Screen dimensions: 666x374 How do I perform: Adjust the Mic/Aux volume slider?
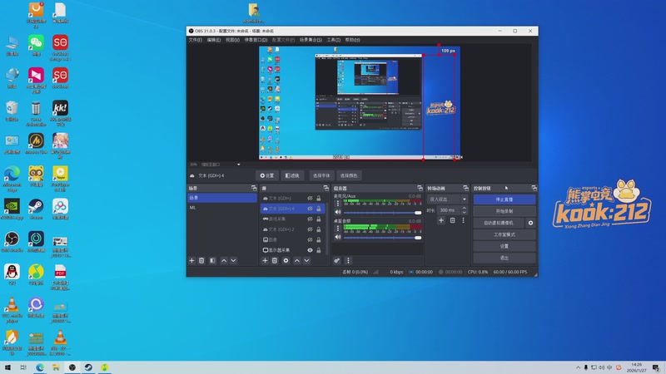point(382,213)
